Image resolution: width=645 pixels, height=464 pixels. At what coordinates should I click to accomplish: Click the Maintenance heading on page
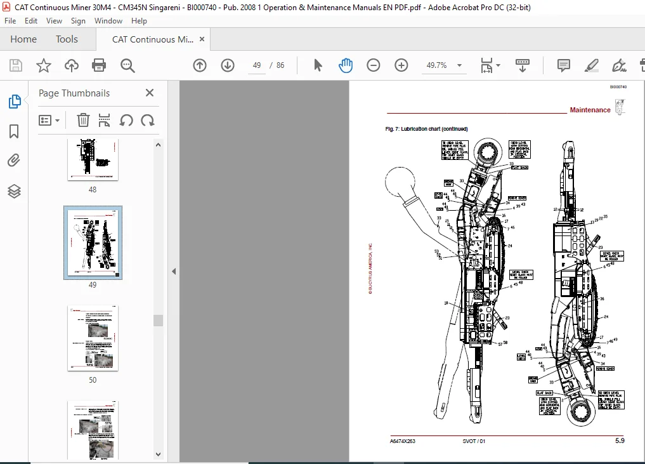[590, 110]
